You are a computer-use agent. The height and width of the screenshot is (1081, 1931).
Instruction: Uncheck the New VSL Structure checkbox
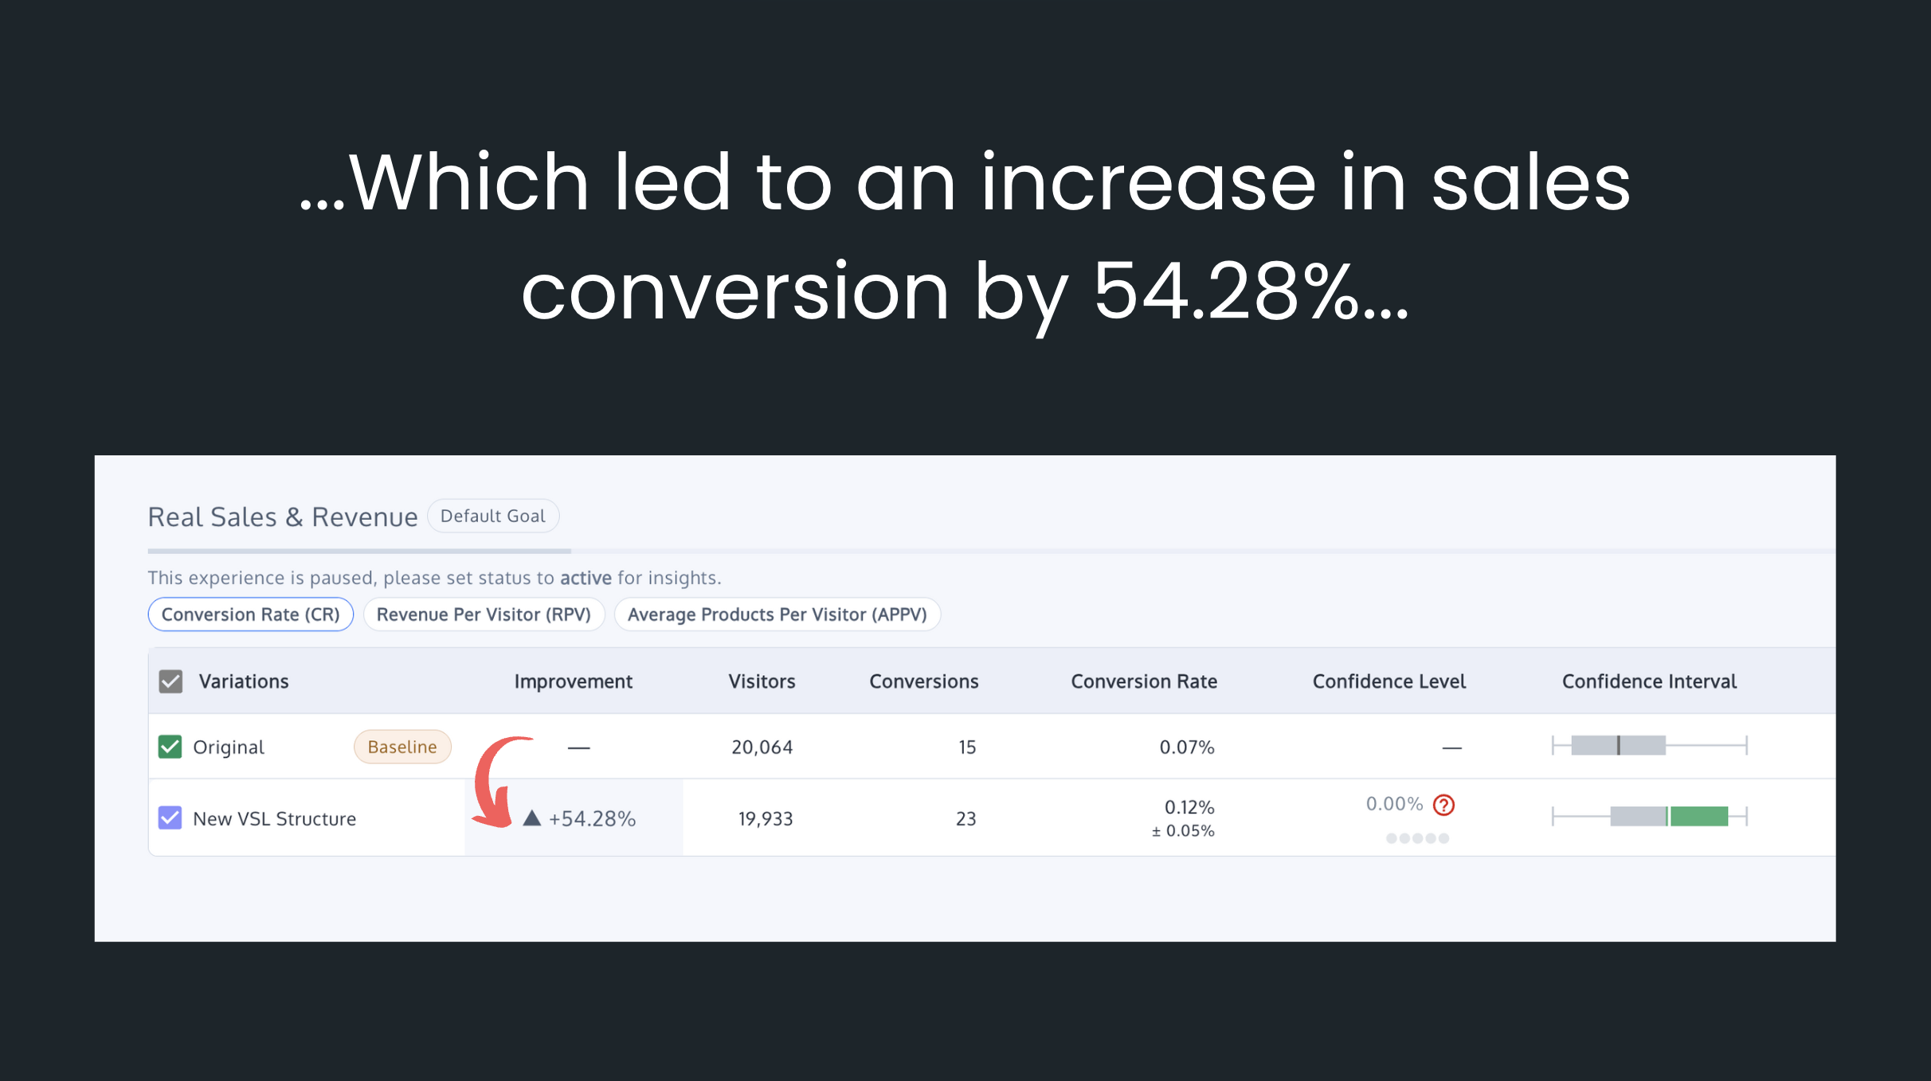coord(170,818)
